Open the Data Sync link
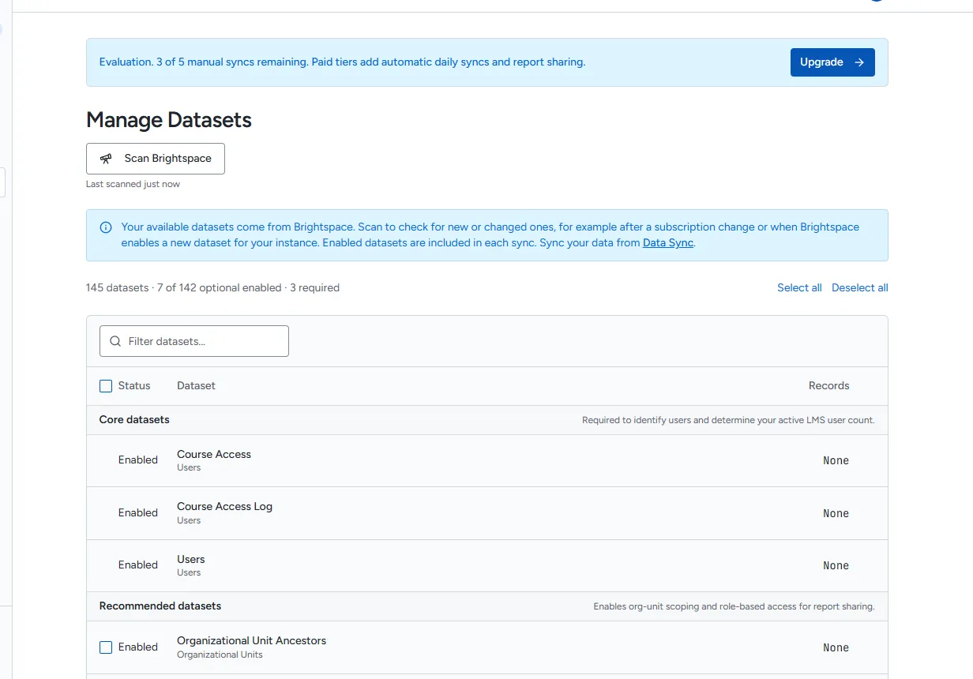Screen dimensions: 973x679 tap(668, 243)
